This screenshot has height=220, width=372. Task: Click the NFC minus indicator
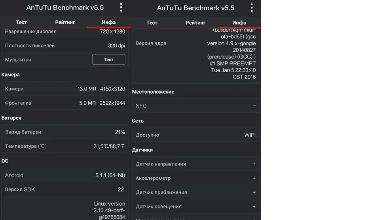pos(254,106)
